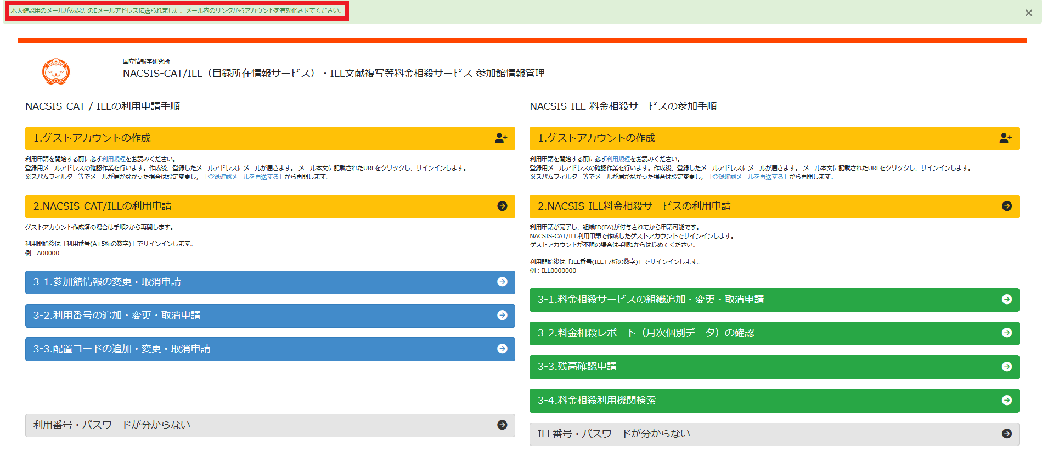
Task: Click the 国立情報学研究所 text
Action: point(147,61)
